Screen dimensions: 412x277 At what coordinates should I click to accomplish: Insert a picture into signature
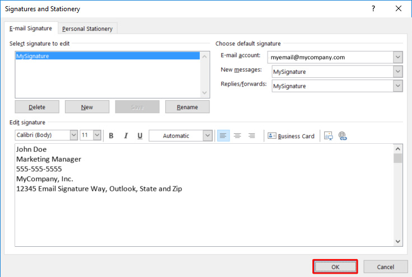(329, 135)
